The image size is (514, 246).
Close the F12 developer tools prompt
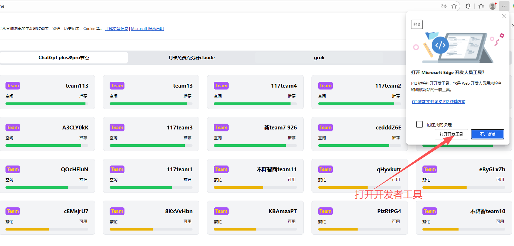(504, 16)
